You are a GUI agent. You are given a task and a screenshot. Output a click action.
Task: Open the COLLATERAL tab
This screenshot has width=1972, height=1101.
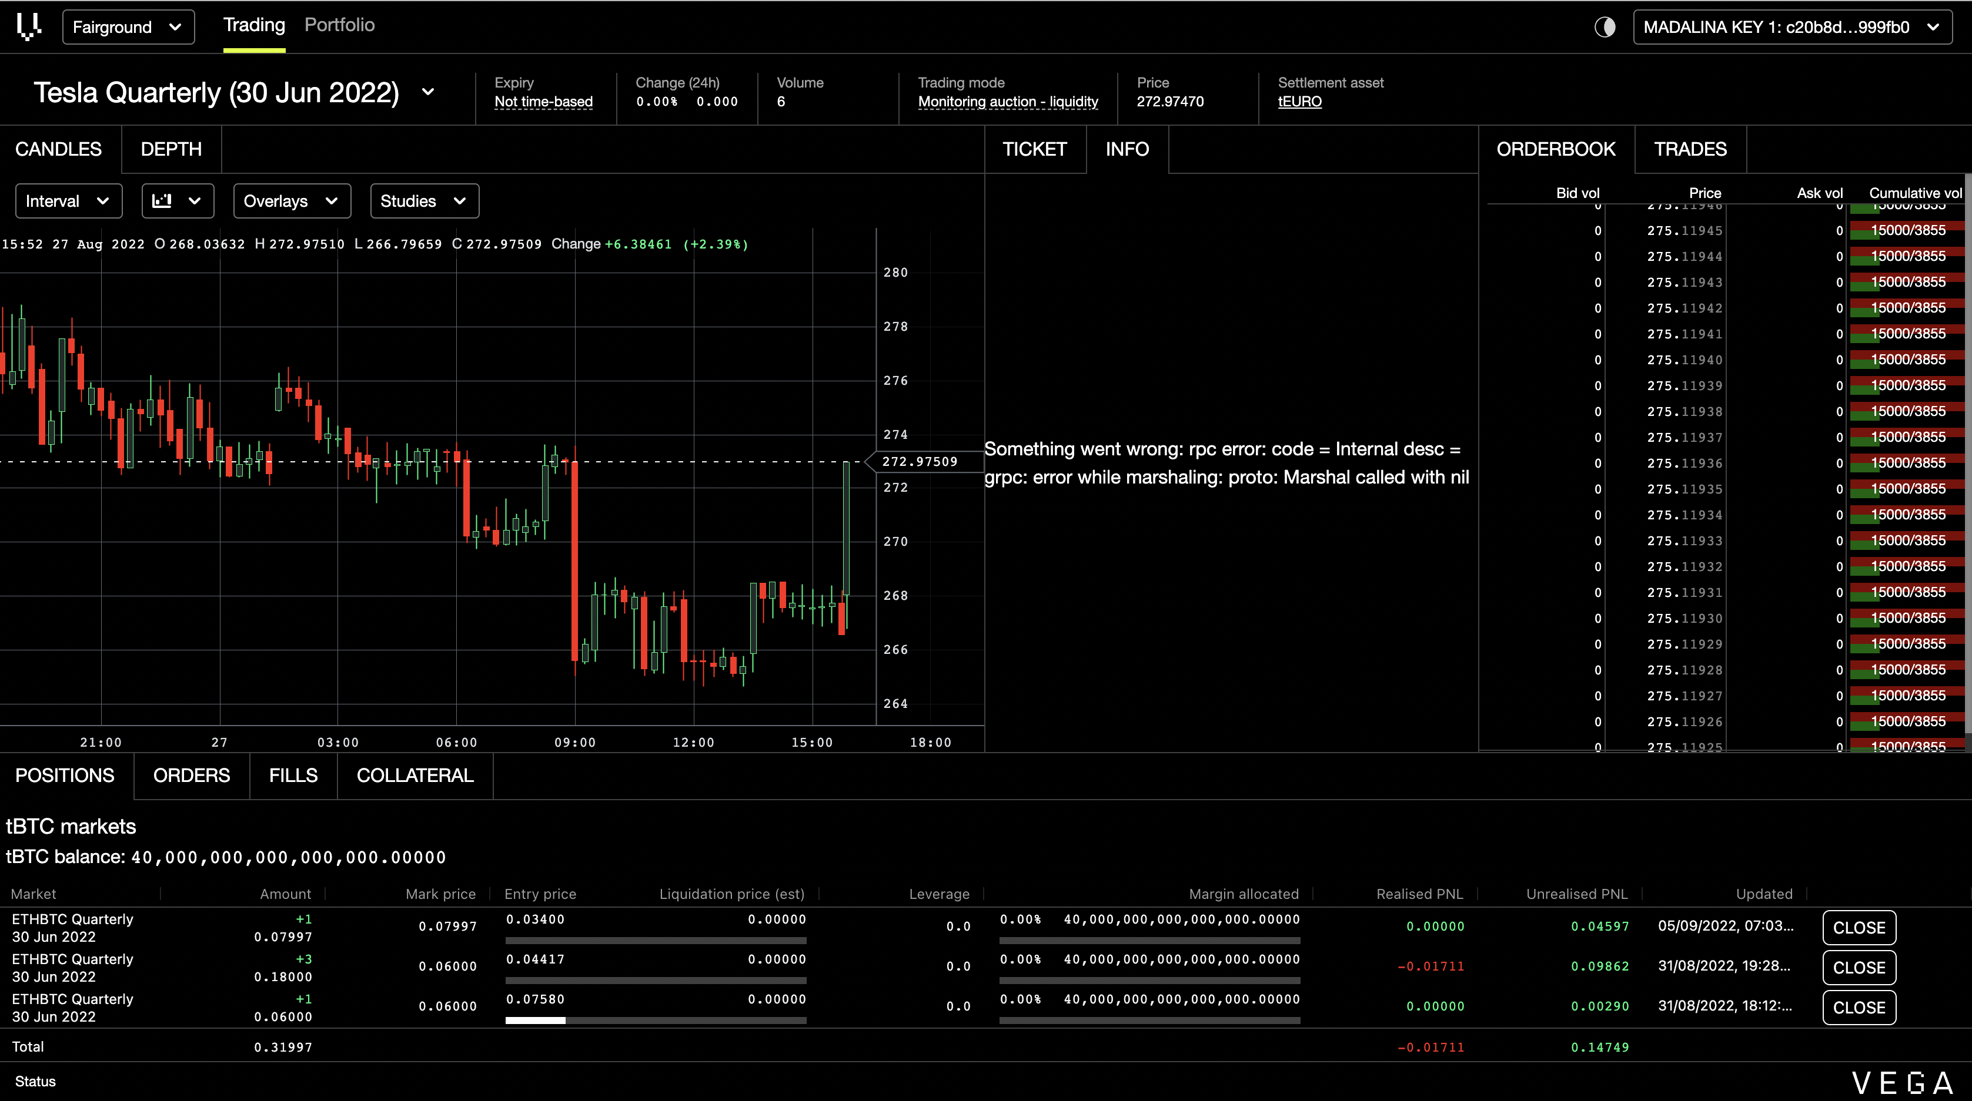coord(415,775)
